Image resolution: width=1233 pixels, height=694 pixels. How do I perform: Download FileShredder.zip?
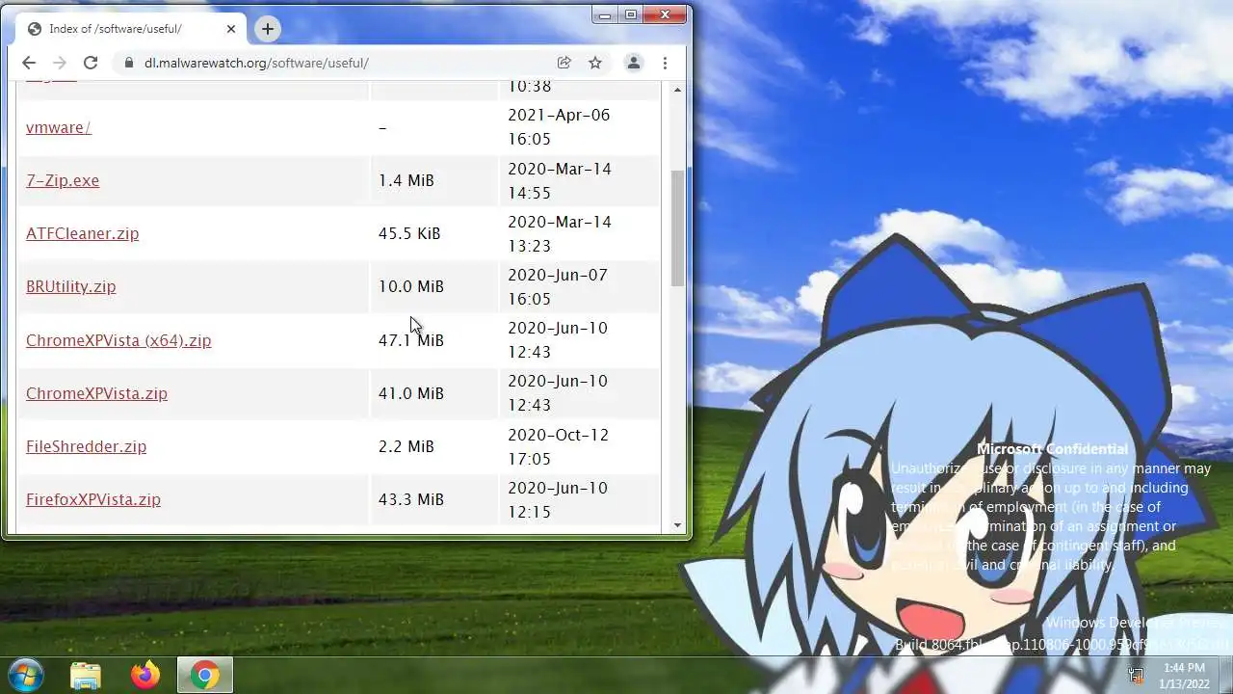[86, 446]
